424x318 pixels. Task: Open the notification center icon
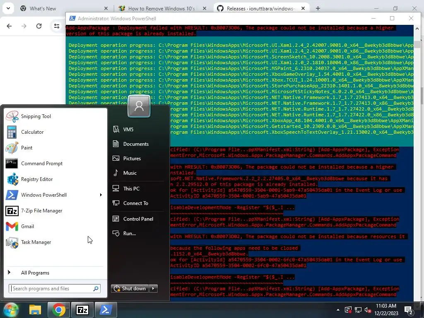tap(409, 310)
